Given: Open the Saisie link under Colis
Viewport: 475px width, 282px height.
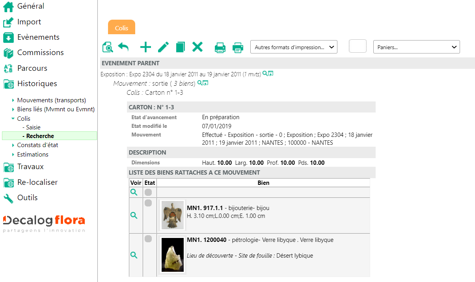Looking at the screenshot, I should click(33, 127).
